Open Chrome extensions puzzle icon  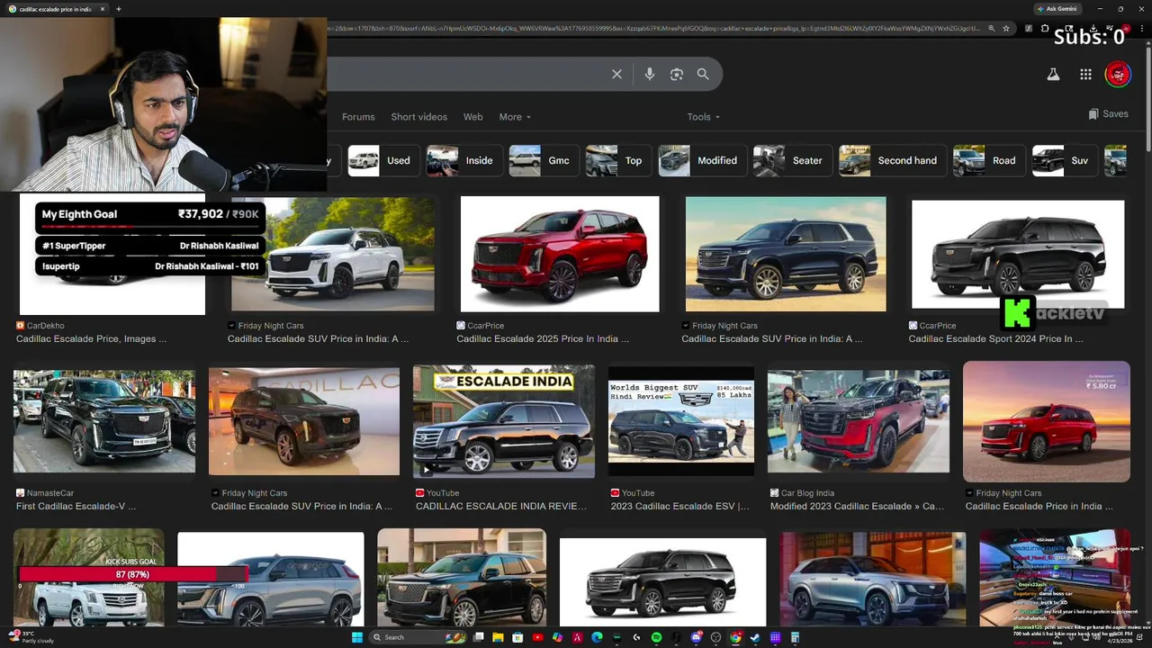coord(1045,28)
